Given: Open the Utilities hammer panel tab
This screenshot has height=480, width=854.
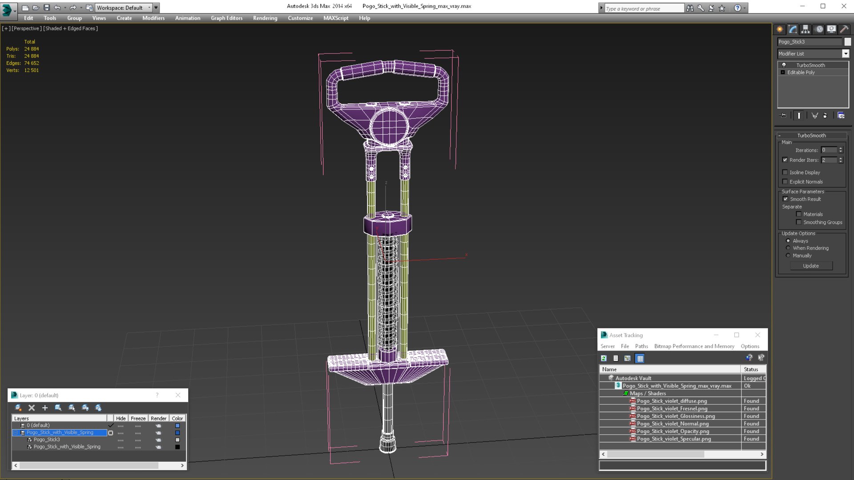Looking at the screenshot, I should pos(844,29).
